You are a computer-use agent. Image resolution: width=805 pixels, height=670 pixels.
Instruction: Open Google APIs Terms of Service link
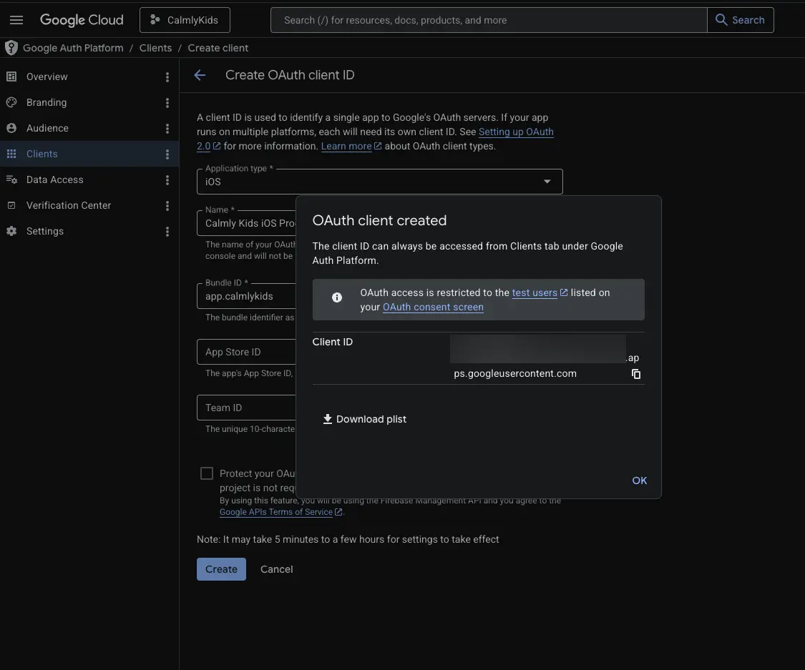coord(276,512)
